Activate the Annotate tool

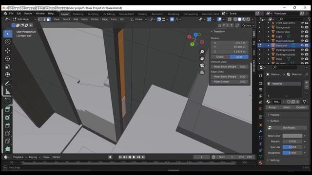pos(8,83)
